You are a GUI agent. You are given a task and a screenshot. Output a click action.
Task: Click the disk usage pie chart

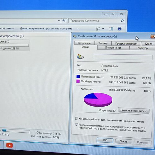pyautogui.click(x=98, y=100)
